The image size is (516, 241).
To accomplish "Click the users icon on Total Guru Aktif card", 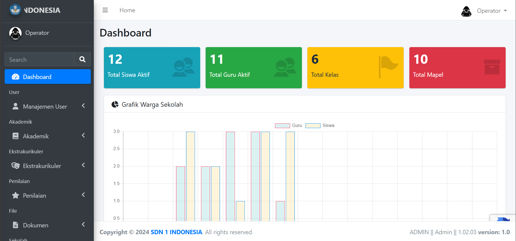I will click(285, 67).
